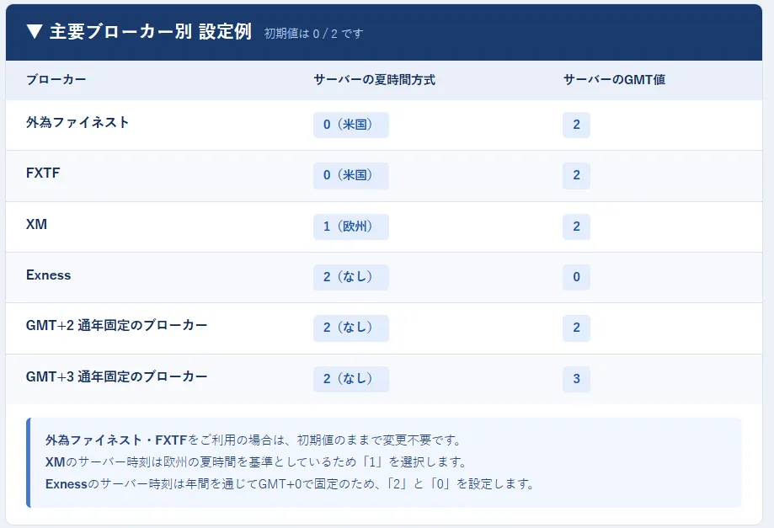Select GMT+2 通年固定のブローカー row label

point(116,326)
